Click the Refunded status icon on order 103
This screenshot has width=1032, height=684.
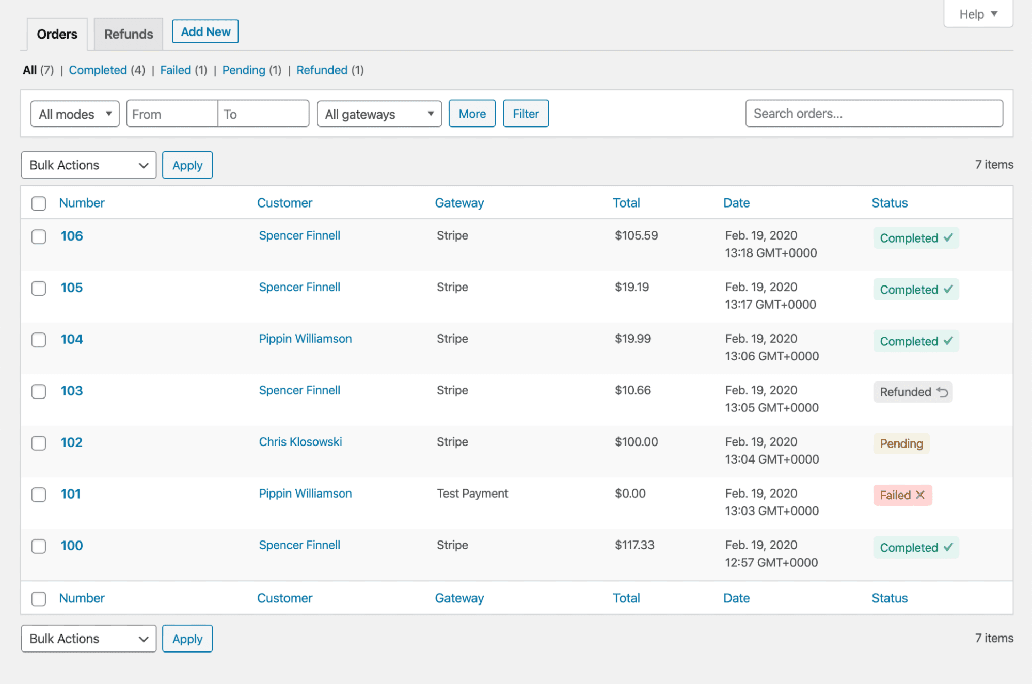click(x=941, y=392)
